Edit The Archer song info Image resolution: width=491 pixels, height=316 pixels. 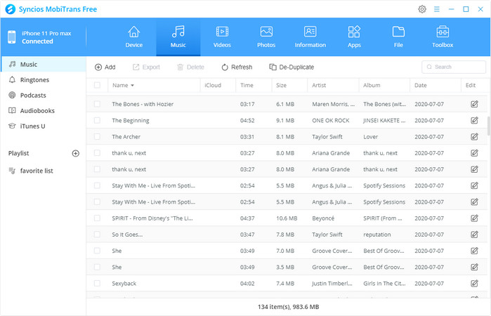click(x=474, y=136)
